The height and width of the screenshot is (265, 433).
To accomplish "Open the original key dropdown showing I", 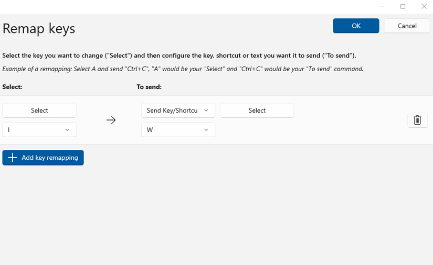I will [x=39, y=130].
